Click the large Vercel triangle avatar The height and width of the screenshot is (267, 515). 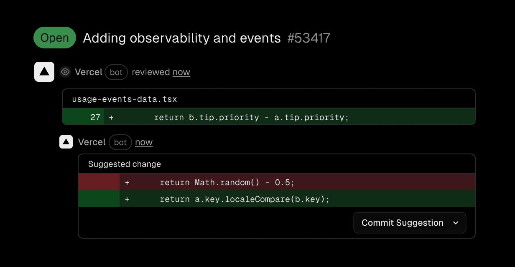click(44, 72)
